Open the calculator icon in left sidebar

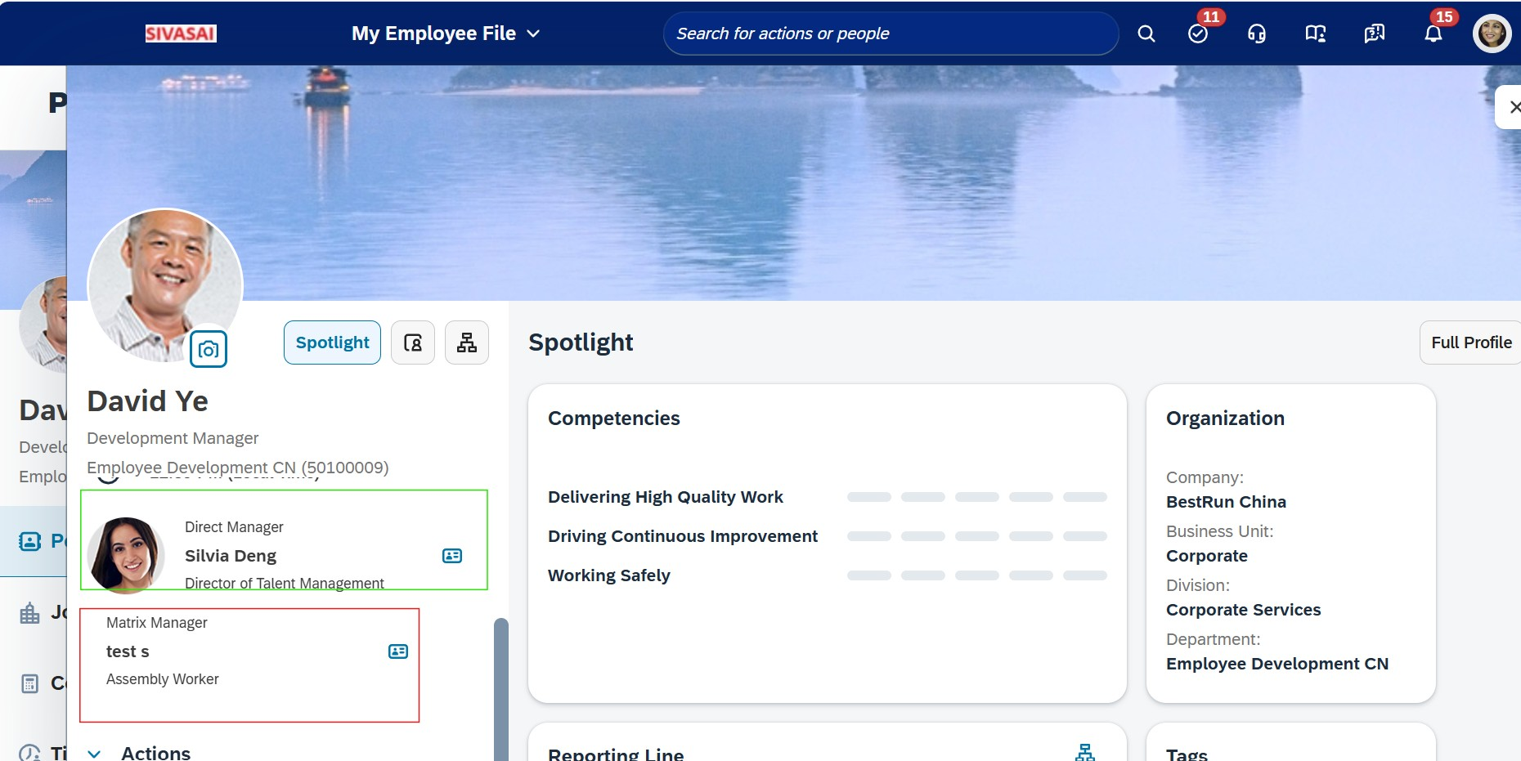(29, 683)
